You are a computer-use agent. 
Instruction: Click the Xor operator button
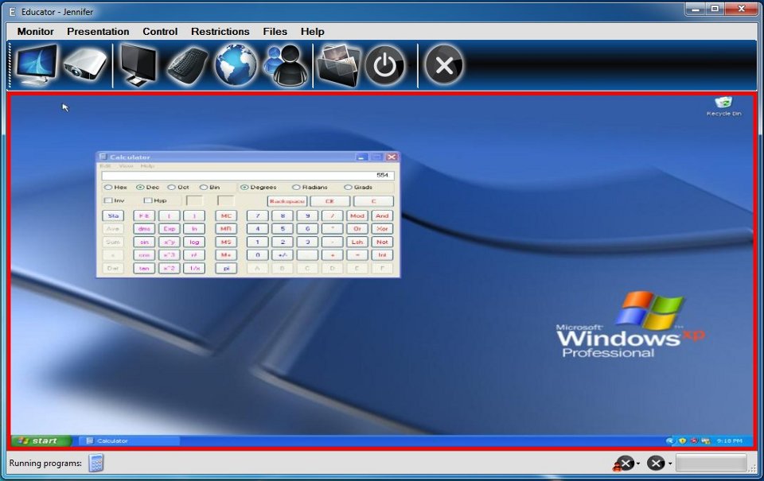tap(382, 229)
